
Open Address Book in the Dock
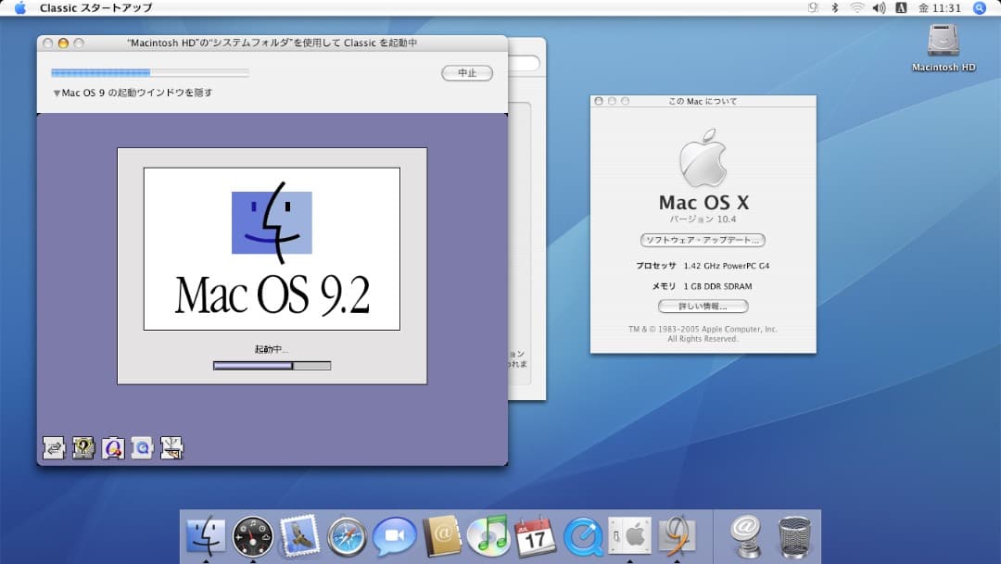click(442, 536)
